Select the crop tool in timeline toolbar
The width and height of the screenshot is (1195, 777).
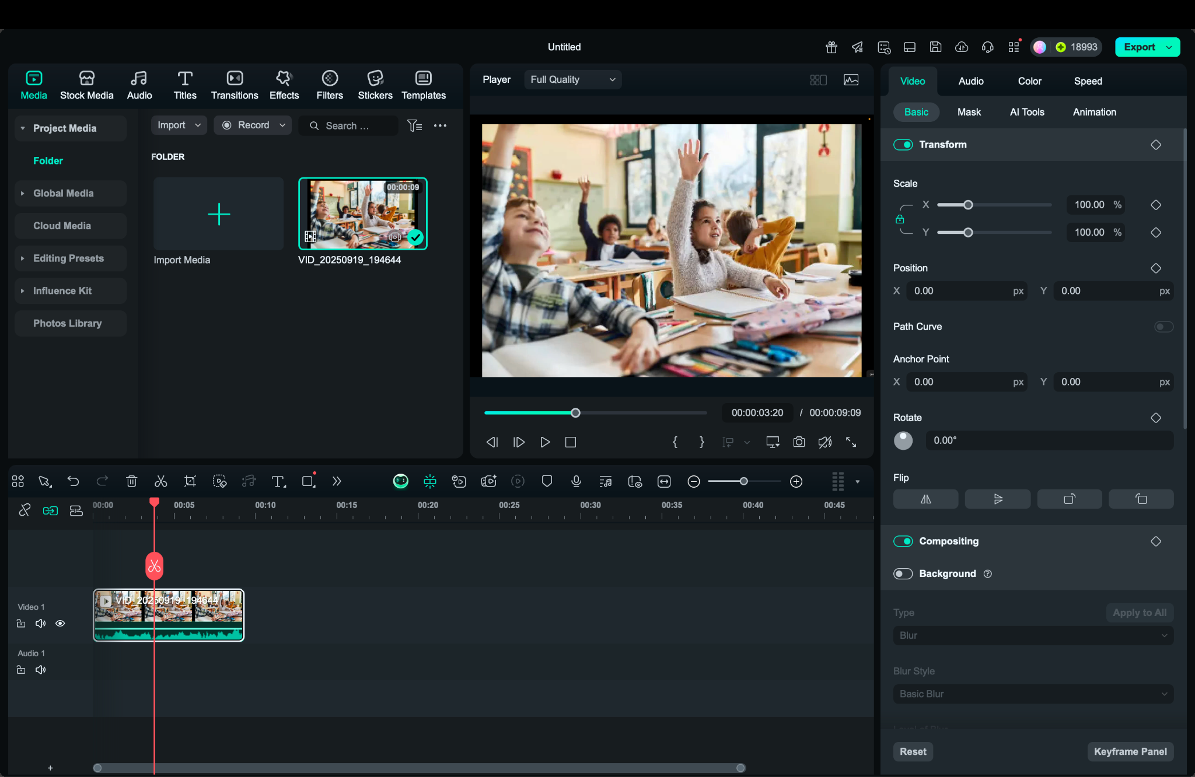coord(190,481)
